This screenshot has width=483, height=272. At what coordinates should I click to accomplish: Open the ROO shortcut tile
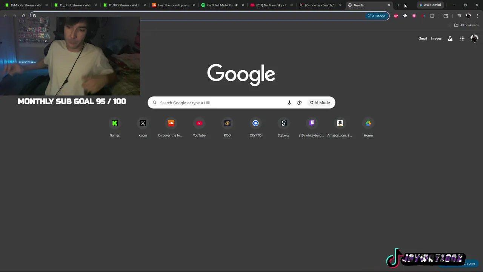pyautogui.click(x=227, y=128)
